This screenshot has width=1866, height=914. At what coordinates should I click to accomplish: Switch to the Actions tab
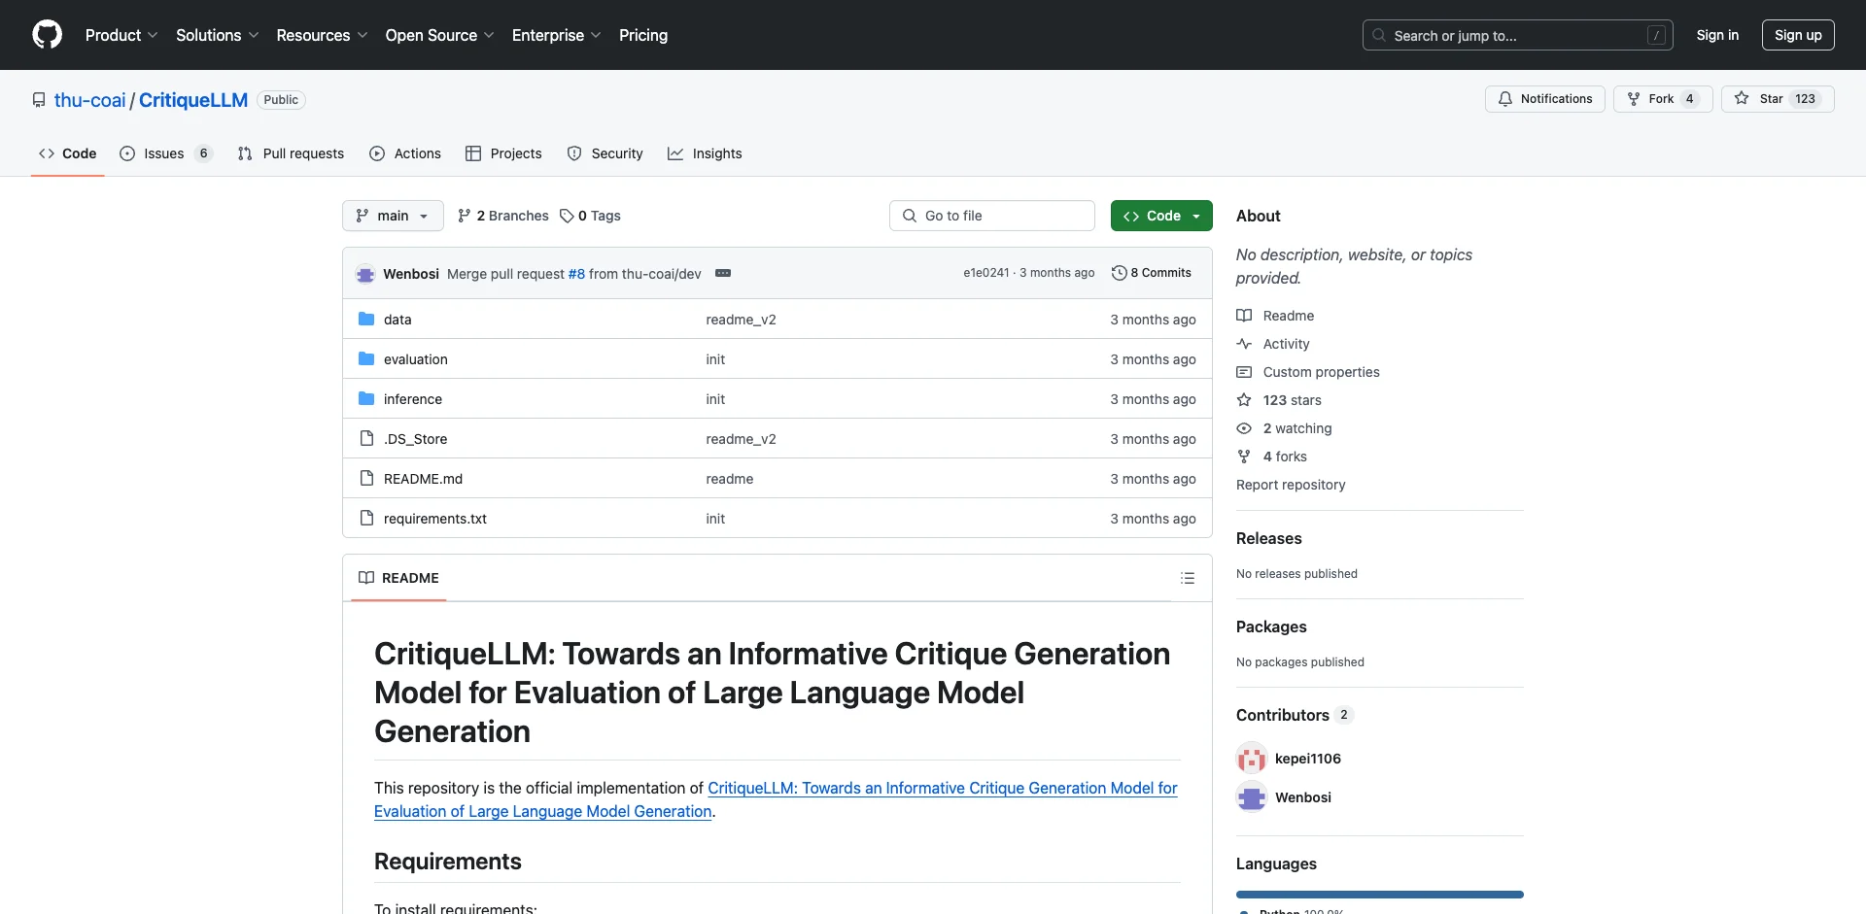point(405,153)
